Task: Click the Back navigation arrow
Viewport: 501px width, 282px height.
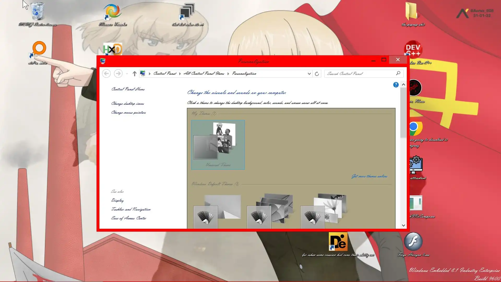Action: tap(106, 74)
